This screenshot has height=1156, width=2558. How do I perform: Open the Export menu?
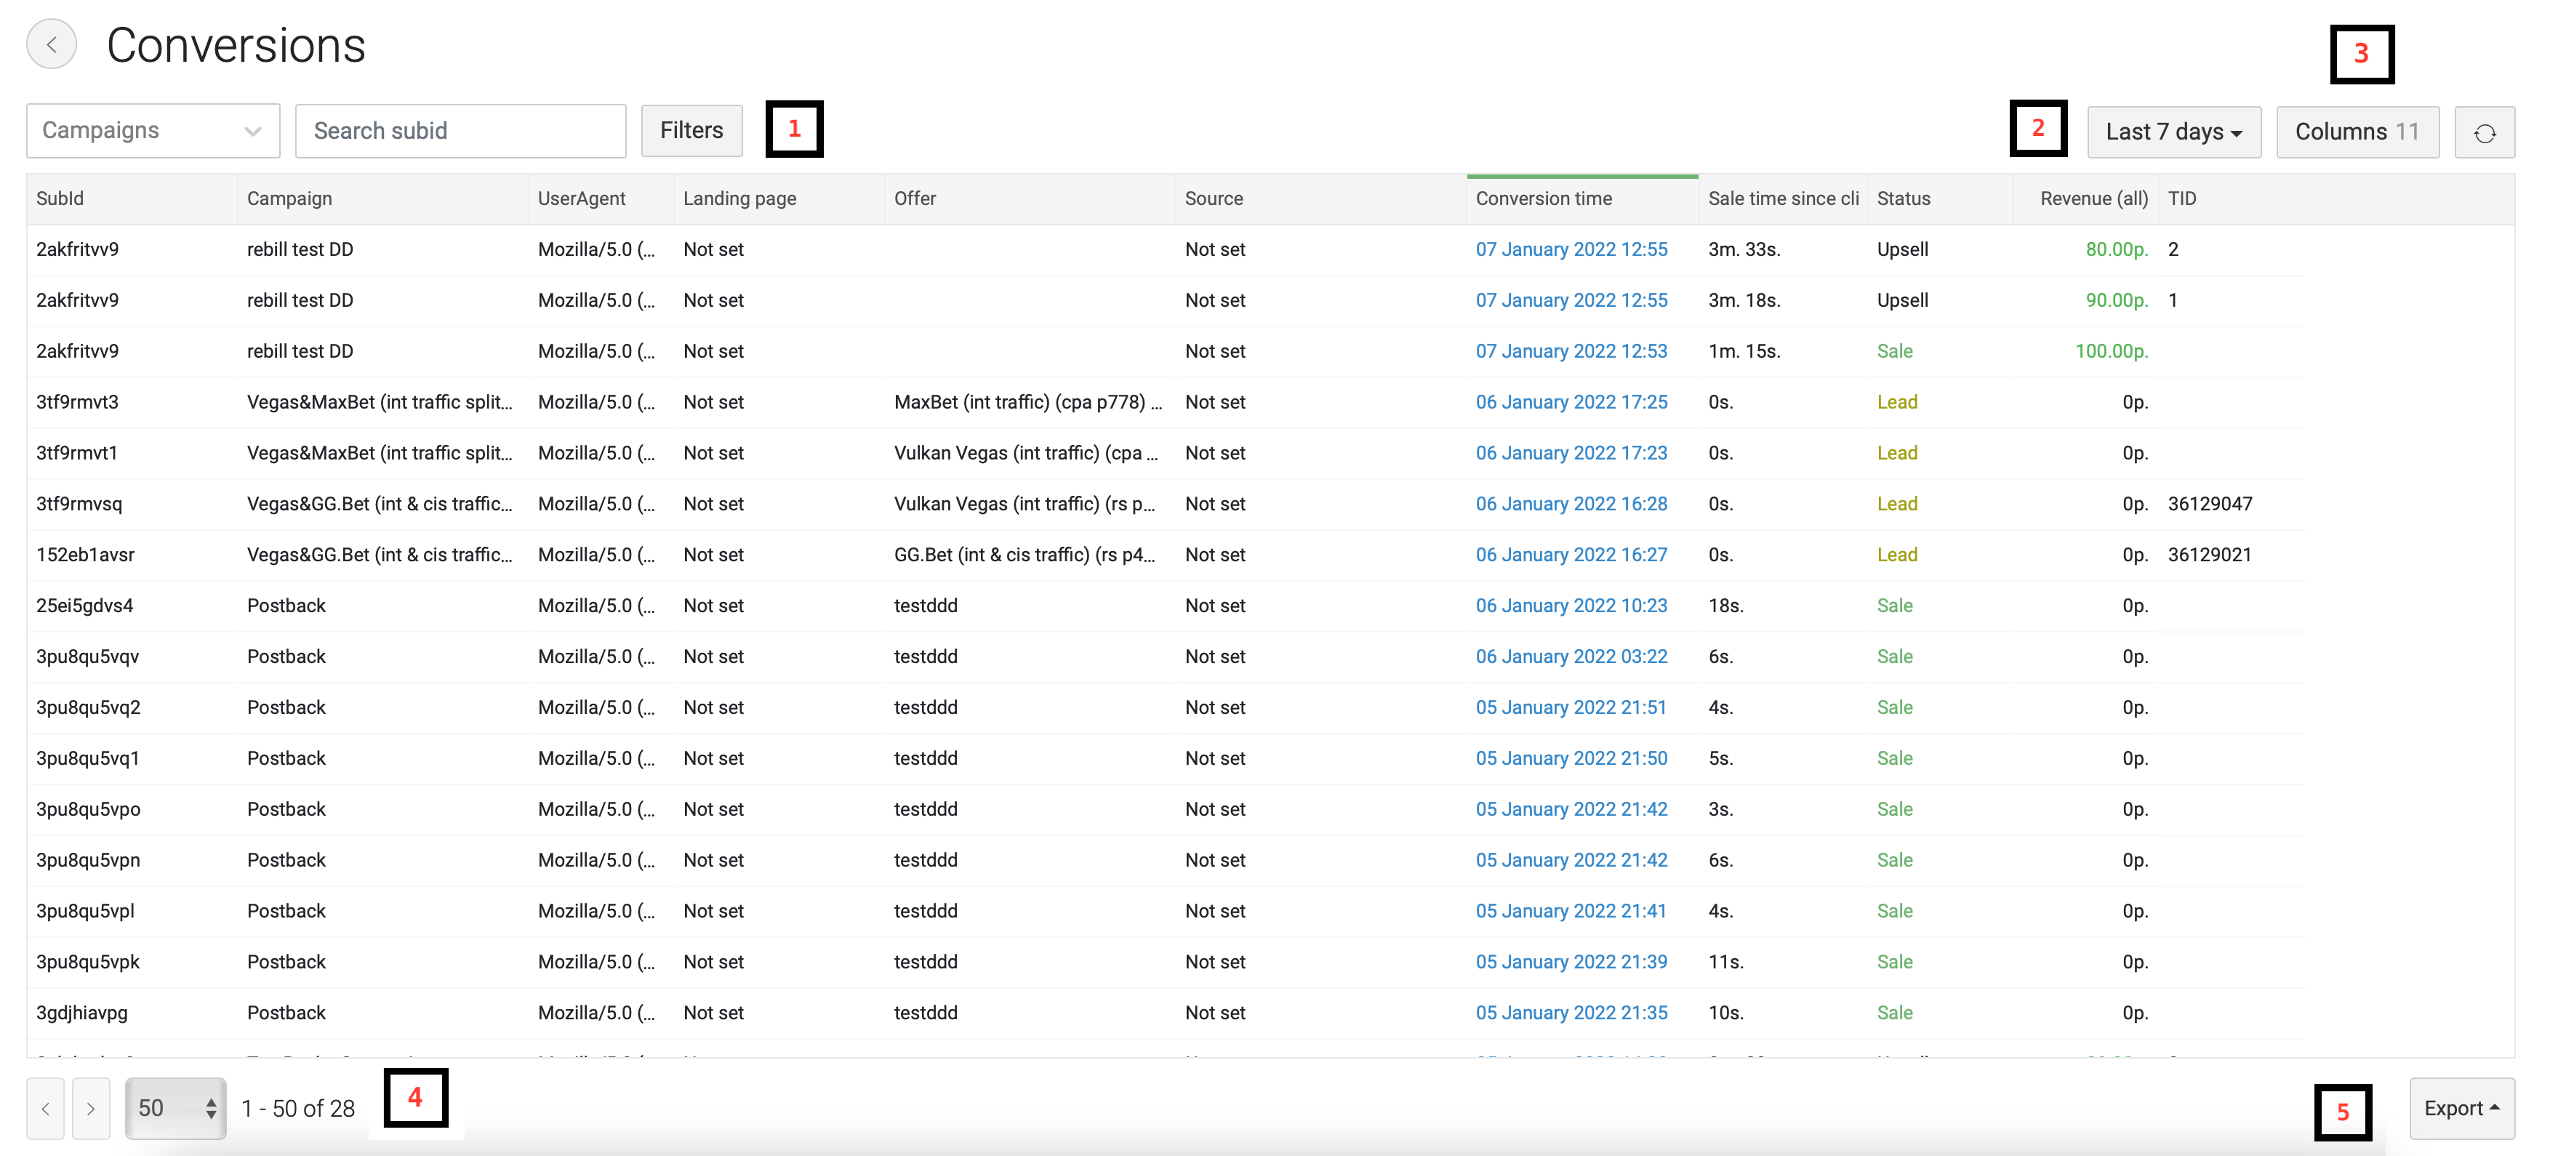click(x=2462, y=1108)
